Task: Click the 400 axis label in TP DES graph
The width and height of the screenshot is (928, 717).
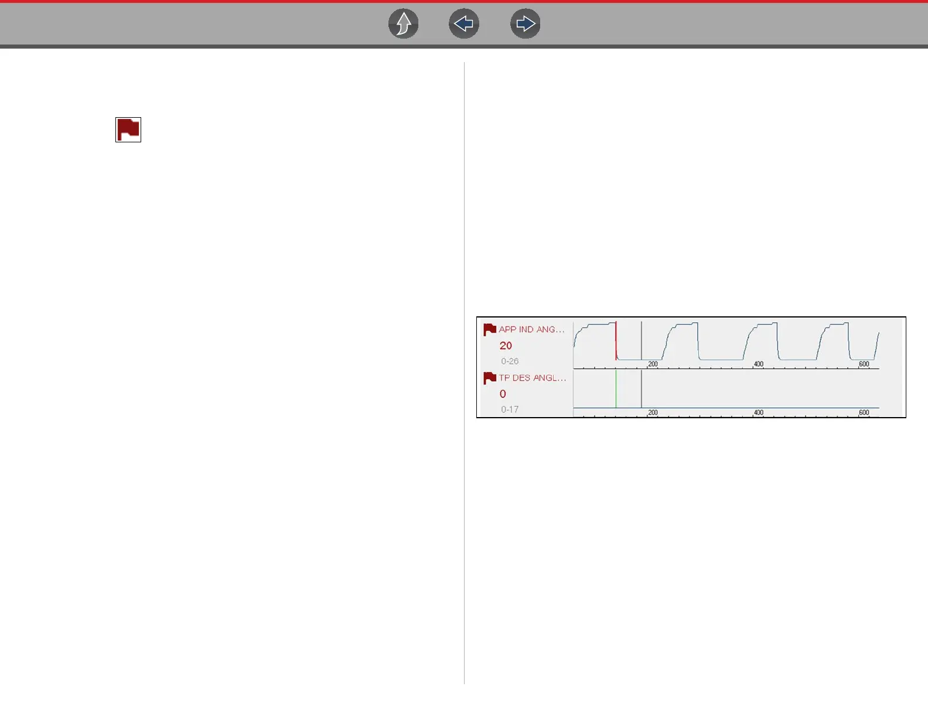Action: [x=758, y=413]
